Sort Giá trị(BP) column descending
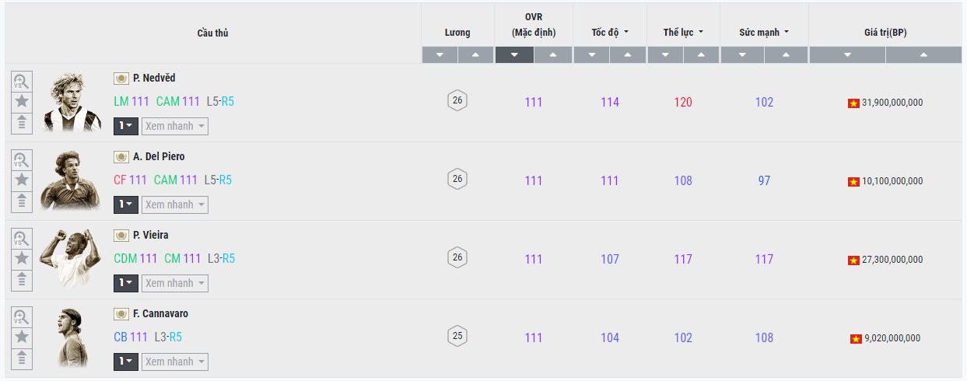Viewport: 967px width, 381px height. point(847,55)
